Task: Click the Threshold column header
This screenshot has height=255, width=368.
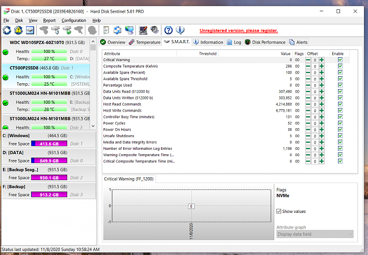Action: 197,54
